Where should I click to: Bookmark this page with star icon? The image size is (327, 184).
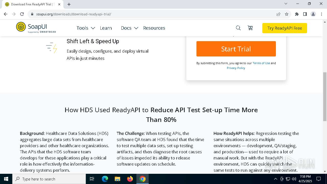click(x=287, y=14)
